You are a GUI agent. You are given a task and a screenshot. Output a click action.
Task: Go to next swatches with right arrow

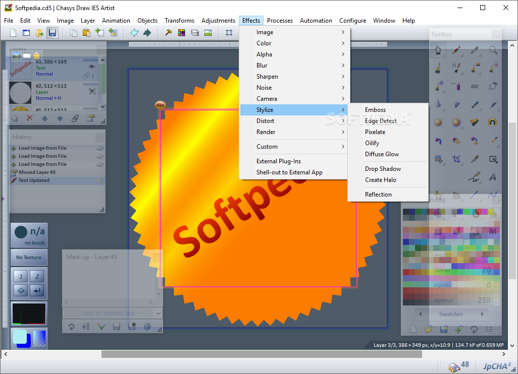pos(482,314)
